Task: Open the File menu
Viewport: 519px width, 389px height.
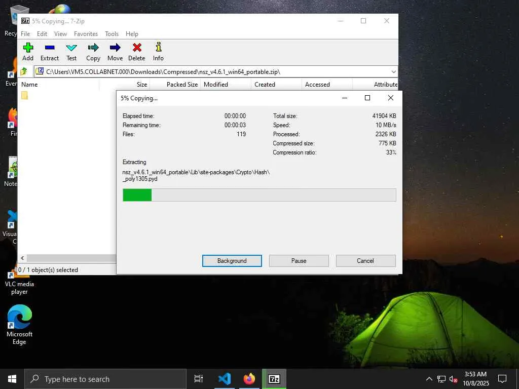Action: point(25,34)
